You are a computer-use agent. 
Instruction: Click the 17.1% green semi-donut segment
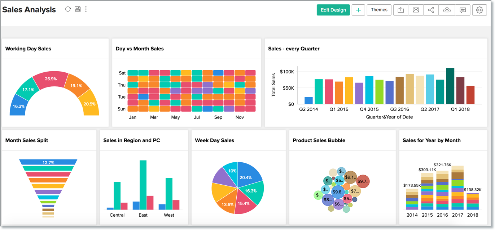click(x=28, y=89)
